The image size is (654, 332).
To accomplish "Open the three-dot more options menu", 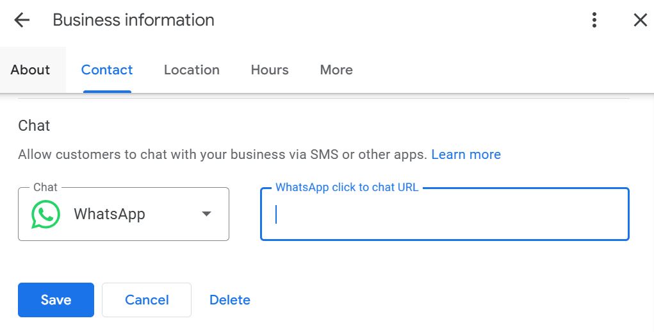I will point(594,20).
